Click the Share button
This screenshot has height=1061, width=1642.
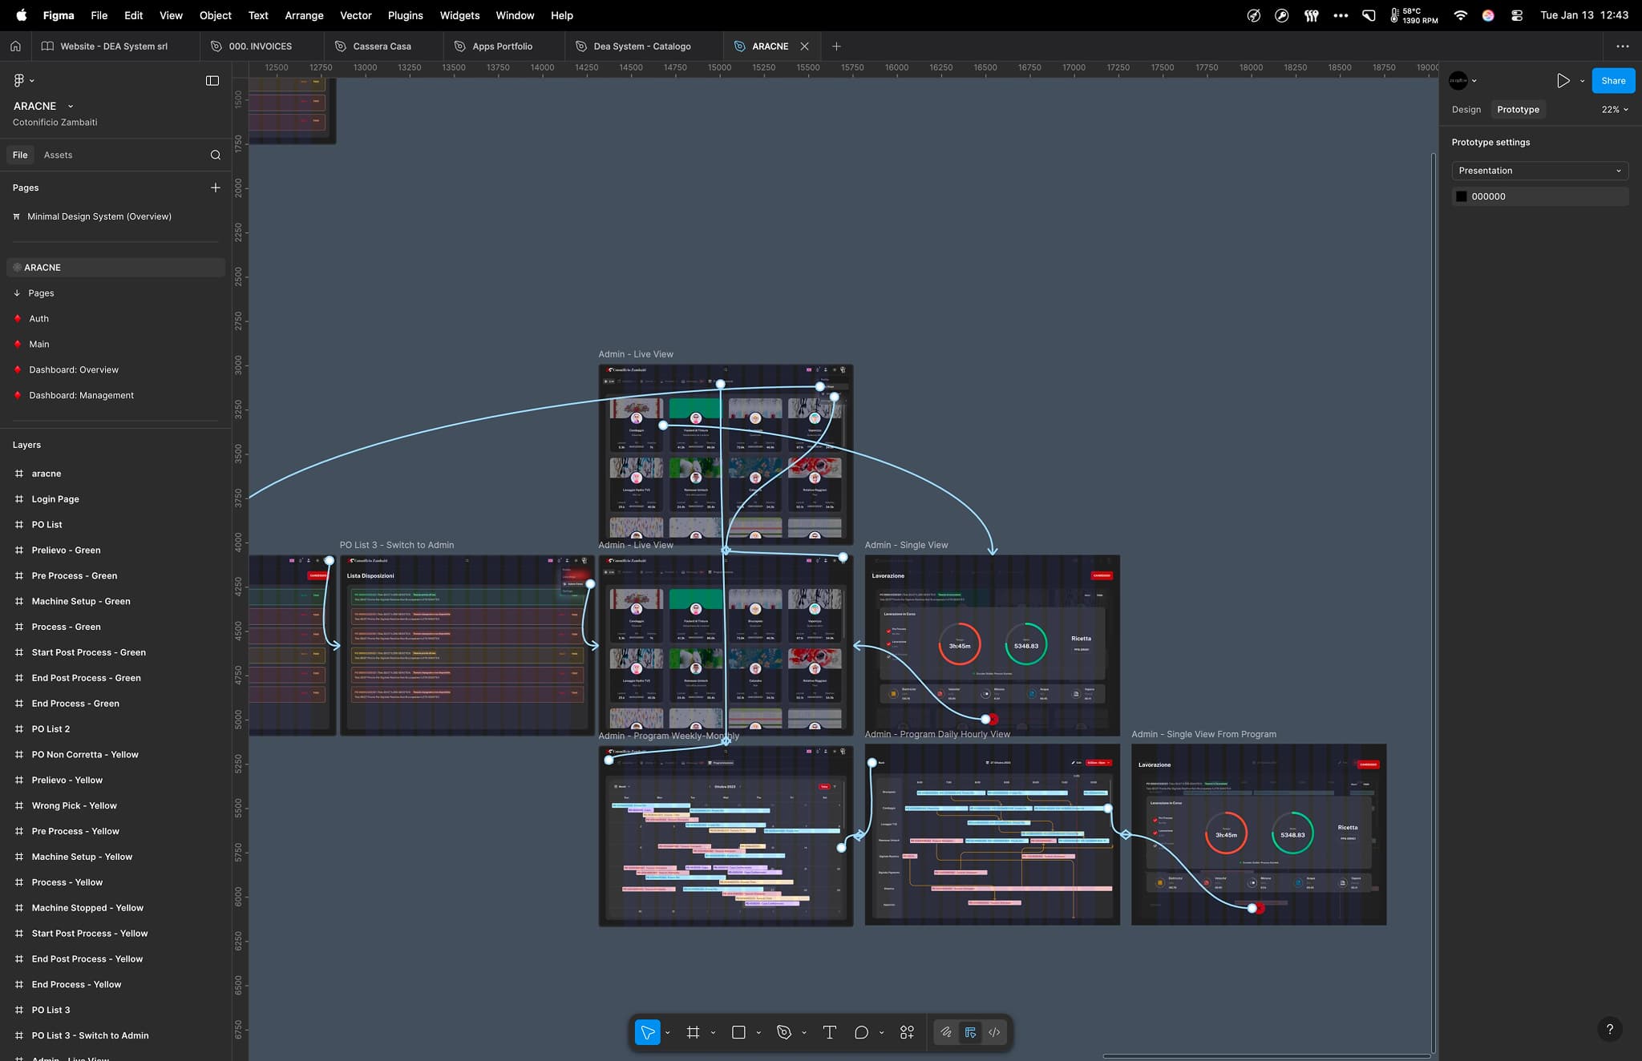point(1613,80)
